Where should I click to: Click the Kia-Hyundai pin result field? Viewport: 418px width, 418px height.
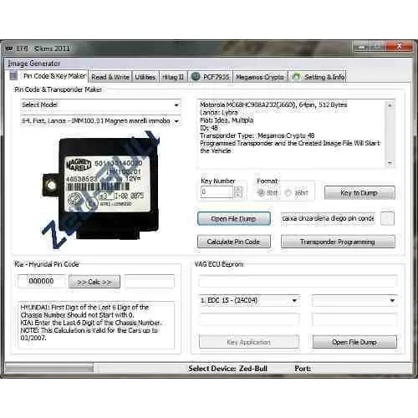pos(150,282)
